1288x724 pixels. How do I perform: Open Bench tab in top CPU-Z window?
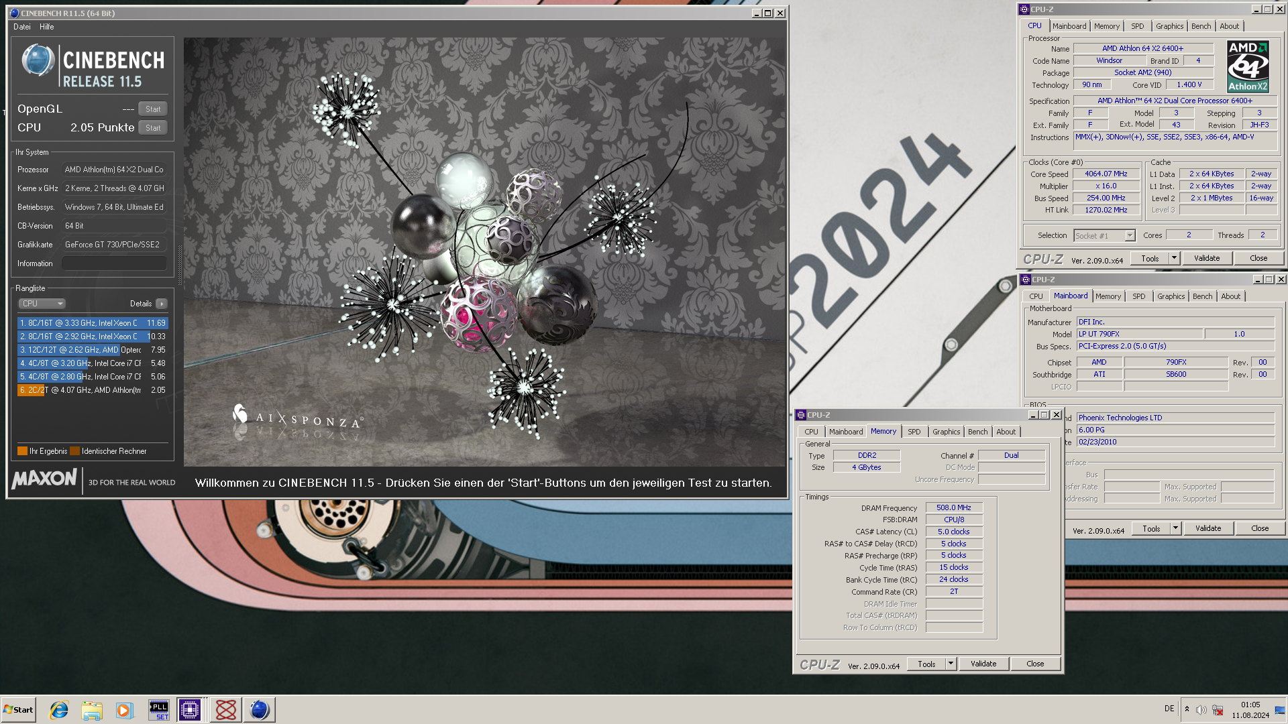coord(1201,26)
